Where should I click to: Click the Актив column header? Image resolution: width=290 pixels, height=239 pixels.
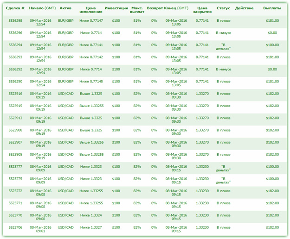65,8
